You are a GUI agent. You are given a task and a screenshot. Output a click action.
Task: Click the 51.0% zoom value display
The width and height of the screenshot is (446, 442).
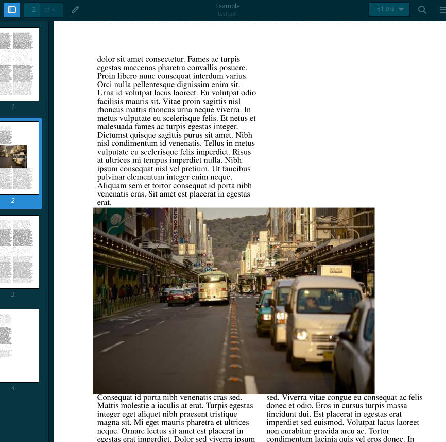pyautogui.click(x=385, y=9)
